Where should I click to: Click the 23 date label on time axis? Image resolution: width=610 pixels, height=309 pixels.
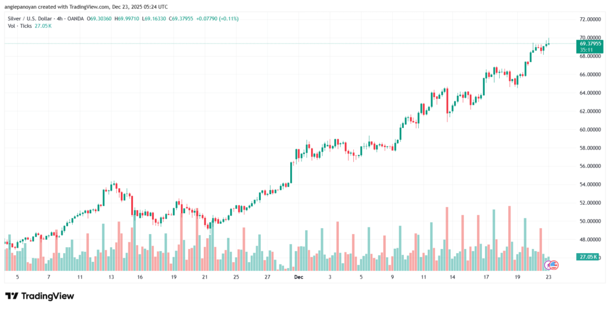pos(548,277)
